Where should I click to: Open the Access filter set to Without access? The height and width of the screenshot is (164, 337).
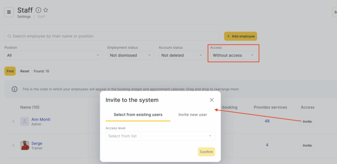233,55
